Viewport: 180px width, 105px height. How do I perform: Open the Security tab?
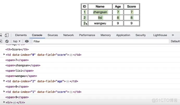(x=141, y=35)
